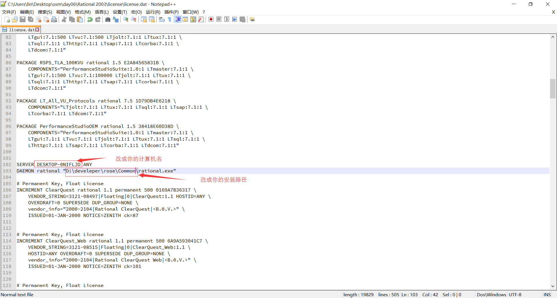Toggle synchronized horizontal scrolling icon
This screenshot has width=557, height=298.
152,19
